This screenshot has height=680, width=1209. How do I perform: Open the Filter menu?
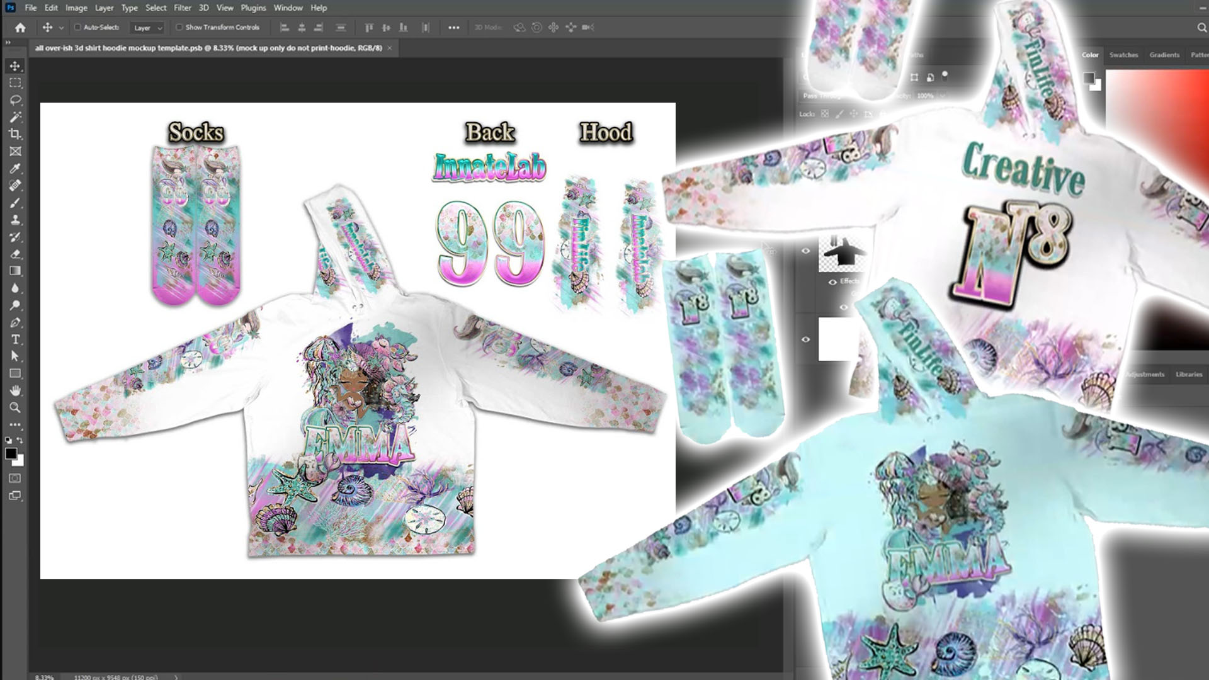(182, 8)
